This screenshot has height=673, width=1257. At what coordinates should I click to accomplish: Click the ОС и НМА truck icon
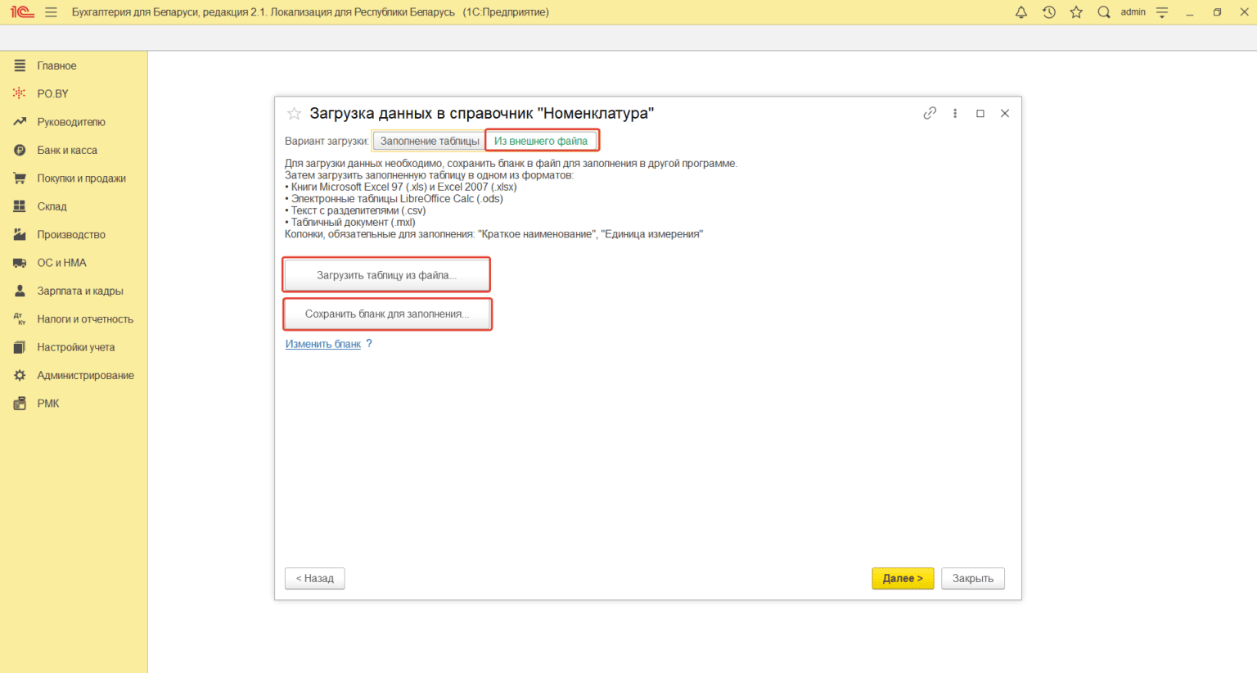pos(20,263)
